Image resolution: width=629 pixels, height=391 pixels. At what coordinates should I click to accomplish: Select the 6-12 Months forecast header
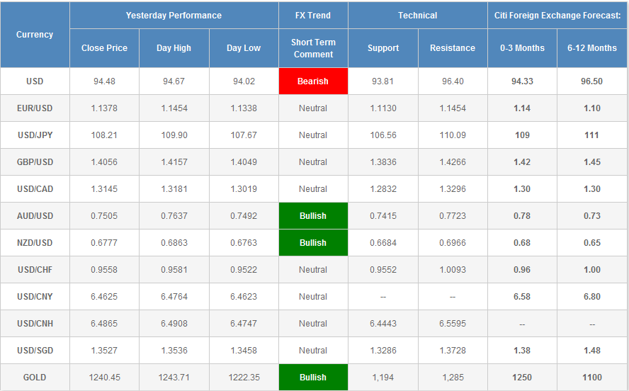pyautogui.click(x=592, y=48)
